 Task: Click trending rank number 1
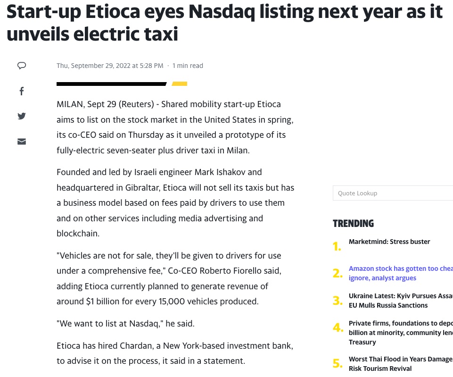(337, 247)
